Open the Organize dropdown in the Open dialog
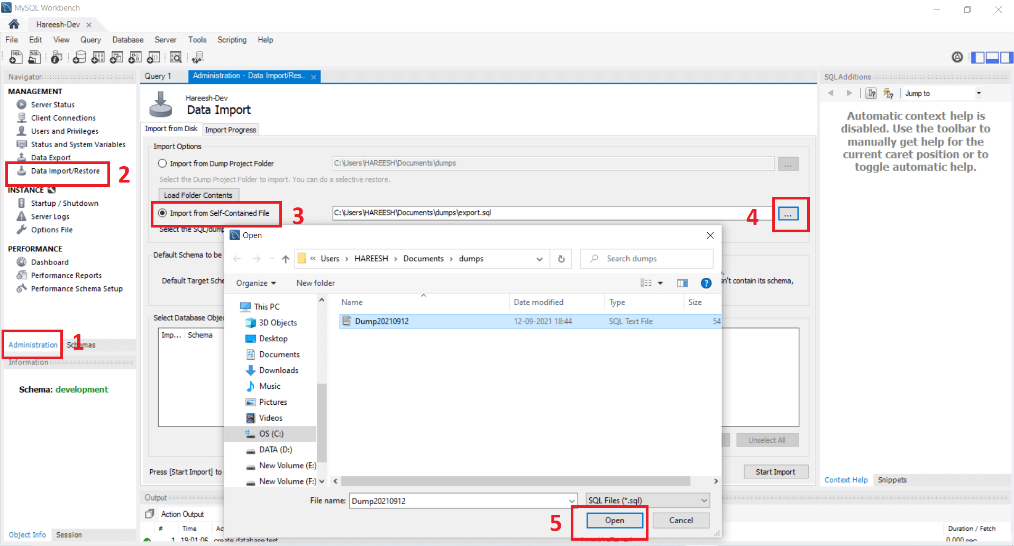1014x546 pixels. point(256,283)
